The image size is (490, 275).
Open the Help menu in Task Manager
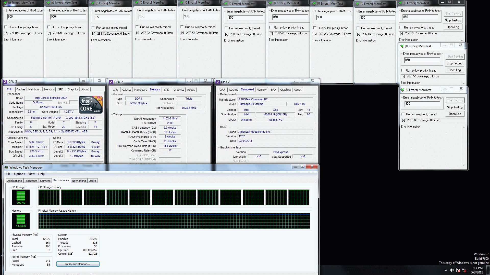[x=41, y=174]
